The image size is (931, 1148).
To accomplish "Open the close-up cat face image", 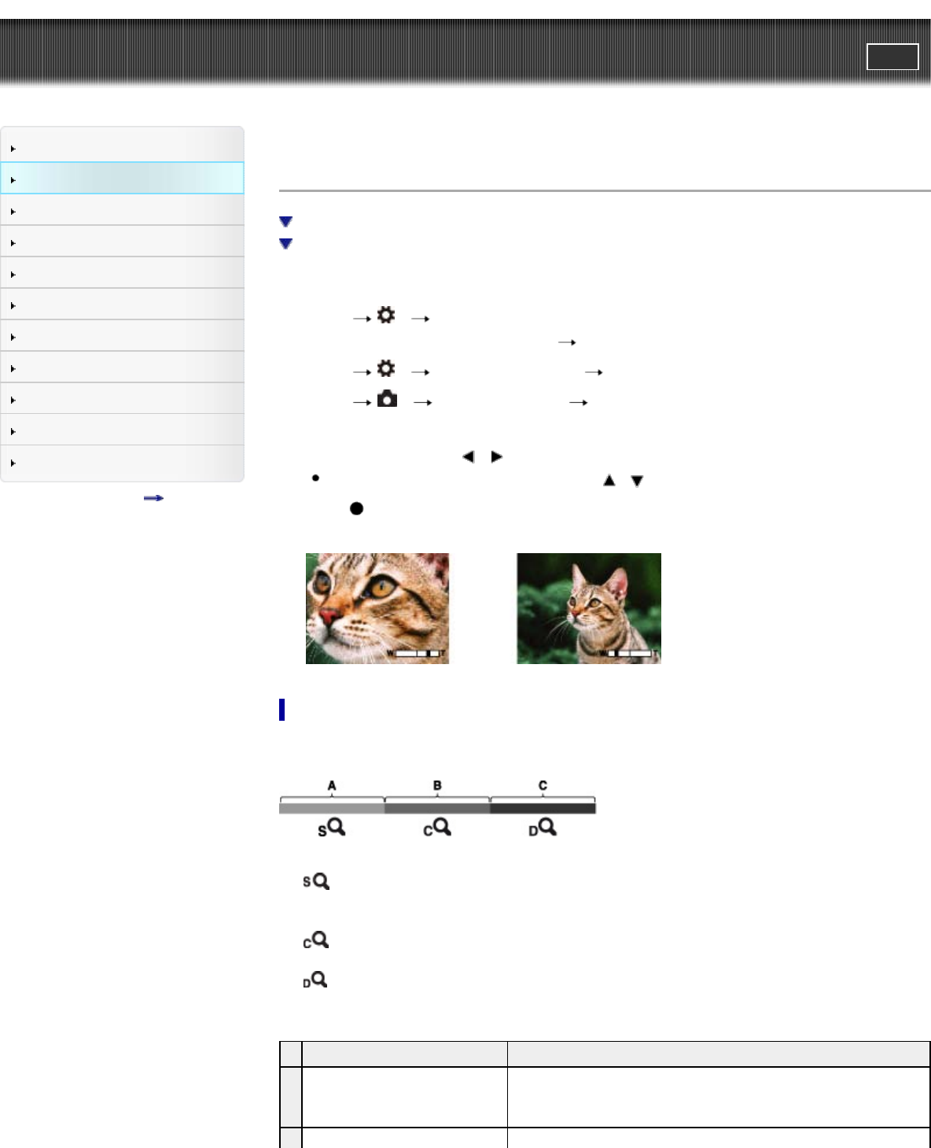I will tap(377, 608).
